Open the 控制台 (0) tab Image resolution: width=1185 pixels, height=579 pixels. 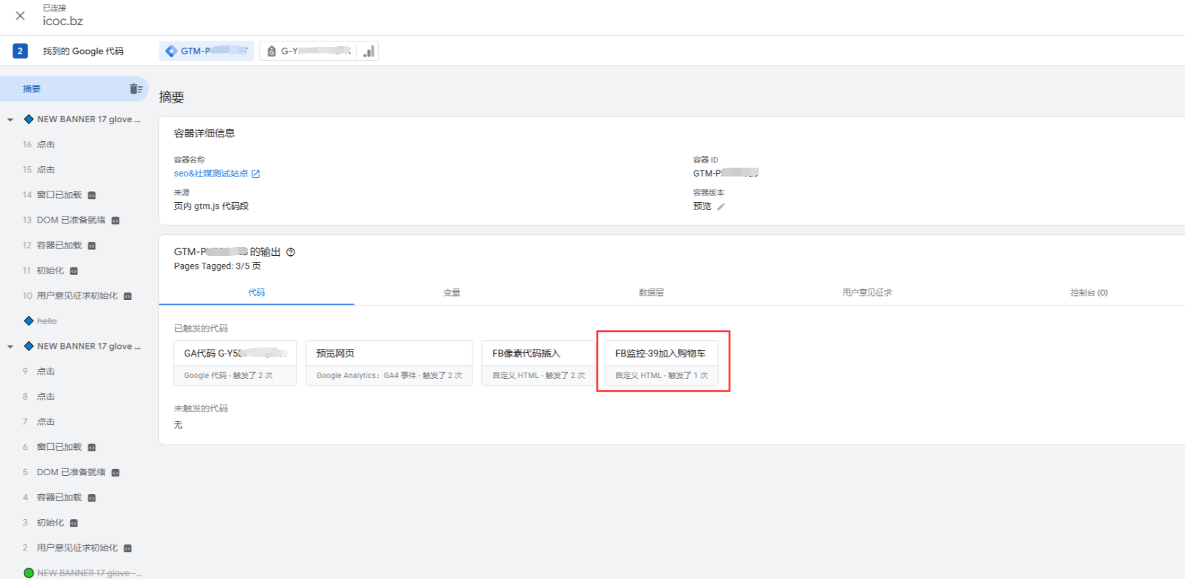[x=1089, y=293]
